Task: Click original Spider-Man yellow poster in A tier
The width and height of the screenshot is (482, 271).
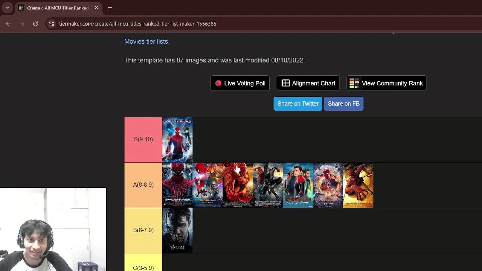Action: 358,185
